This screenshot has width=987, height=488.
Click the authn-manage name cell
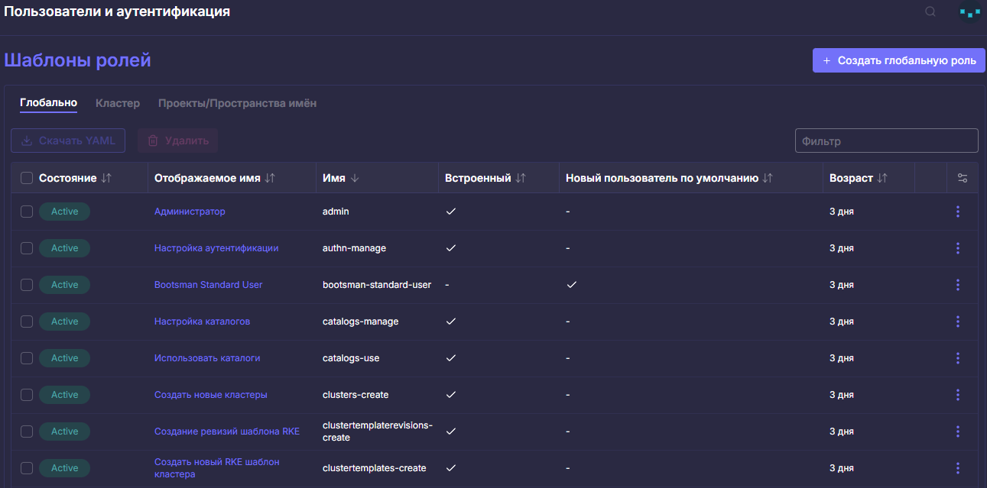354,248
